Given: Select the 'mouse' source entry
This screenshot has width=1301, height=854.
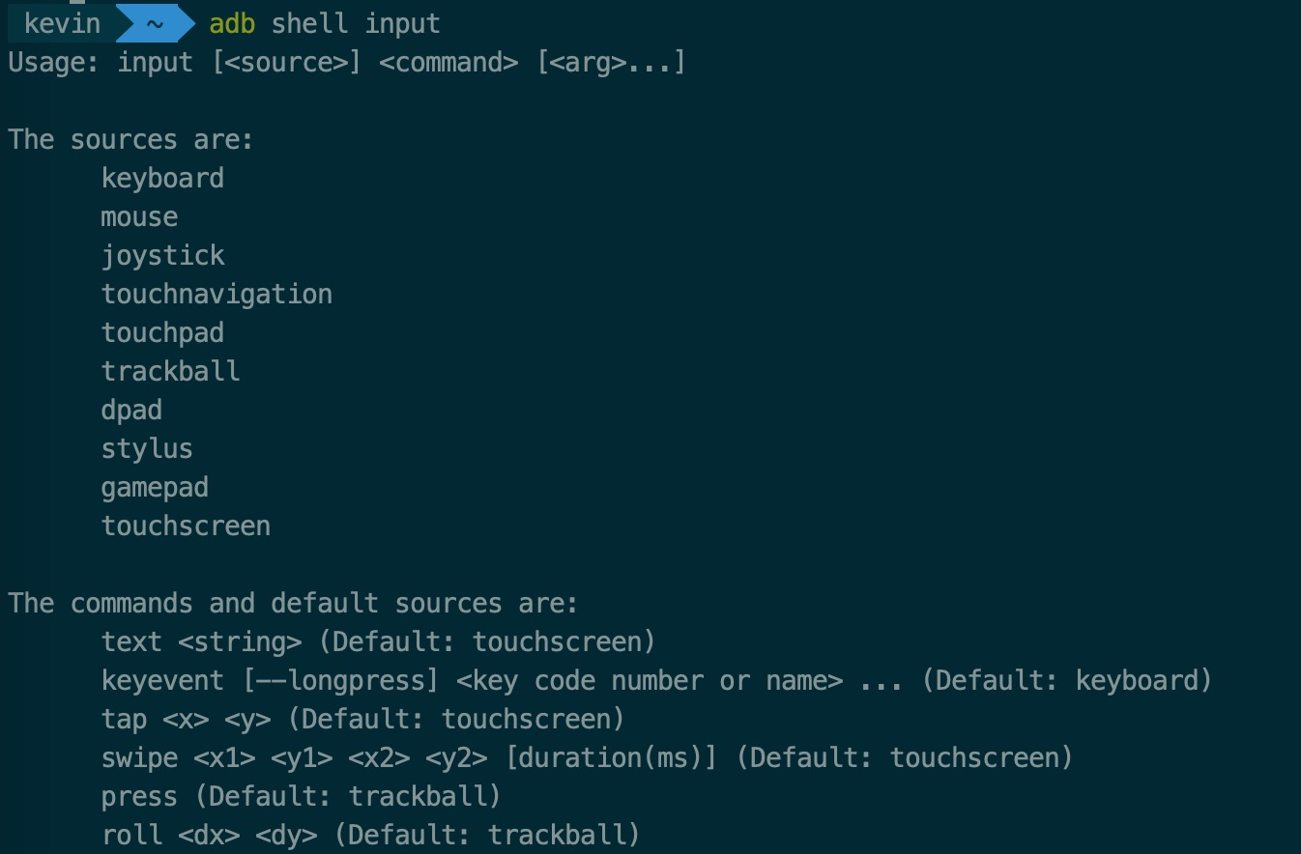Looking at the screenshot, I should point(139,217).
